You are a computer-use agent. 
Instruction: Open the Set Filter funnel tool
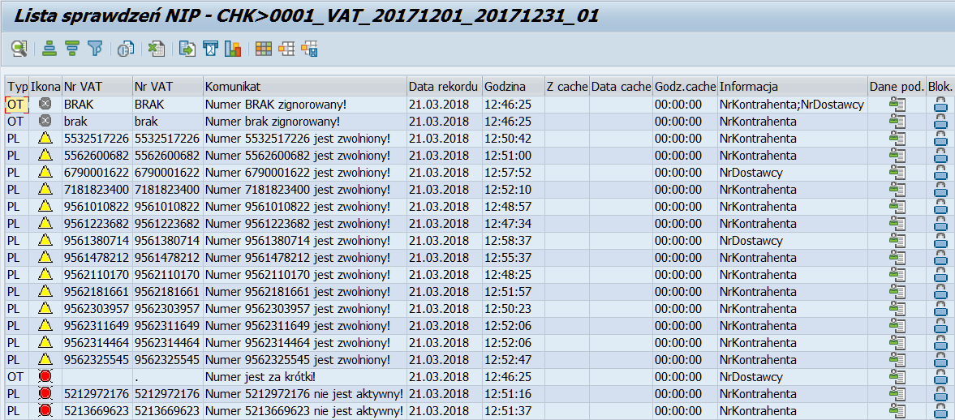95,49
